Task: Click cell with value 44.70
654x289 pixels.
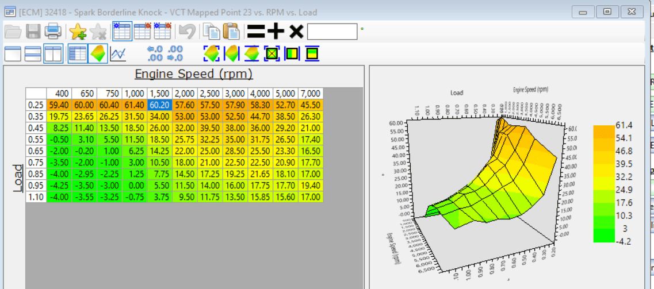Action: [261, 117]
